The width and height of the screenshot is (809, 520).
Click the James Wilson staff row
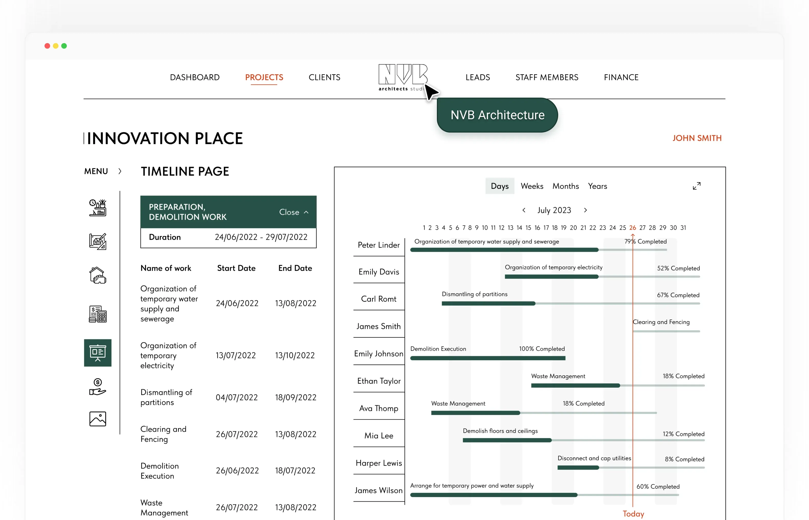click(379, 490)
